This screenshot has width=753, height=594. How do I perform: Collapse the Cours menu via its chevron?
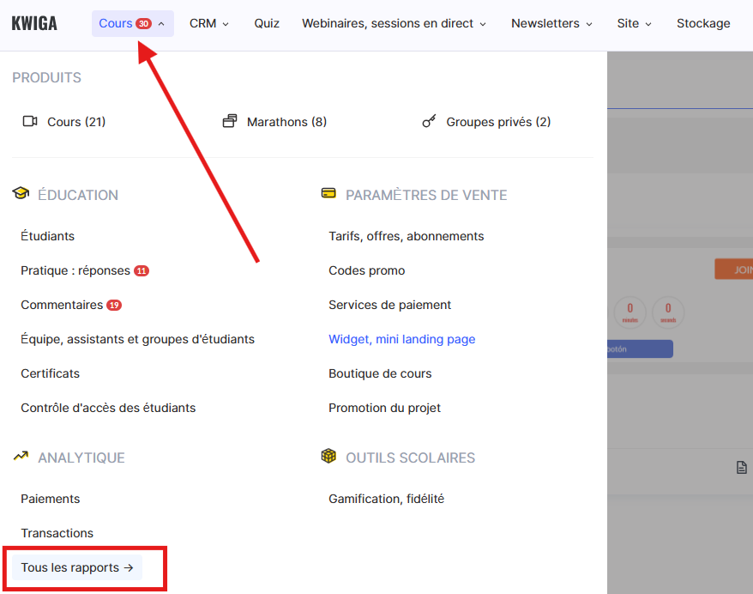[x=161, y=24]
